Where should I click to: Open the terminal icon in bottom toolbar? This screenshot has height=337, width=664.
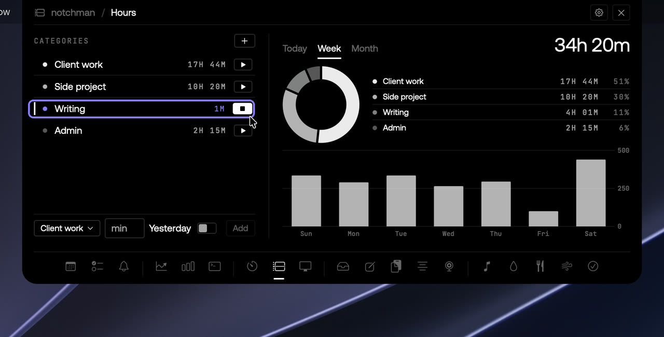point(215,266)
